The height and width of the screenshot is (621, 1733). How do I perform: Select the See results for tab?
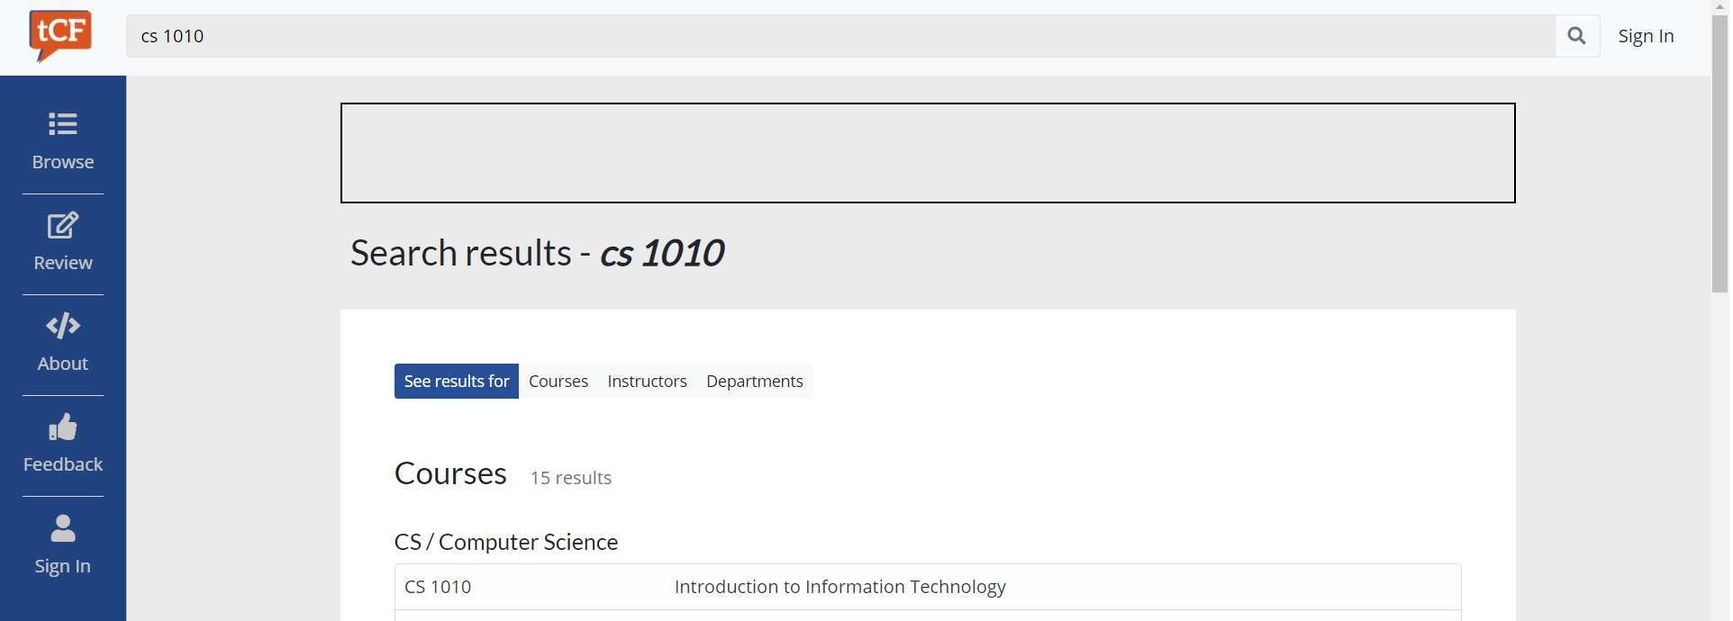click(456, 381)
